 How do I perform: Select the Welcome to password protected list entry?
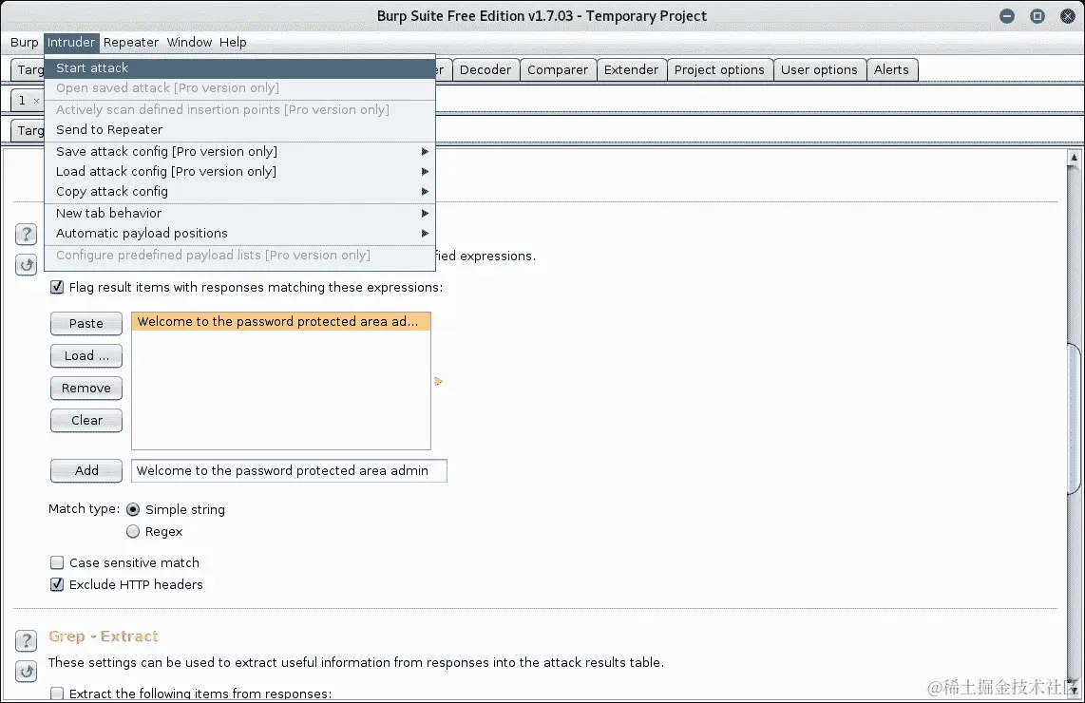(281, 322)
